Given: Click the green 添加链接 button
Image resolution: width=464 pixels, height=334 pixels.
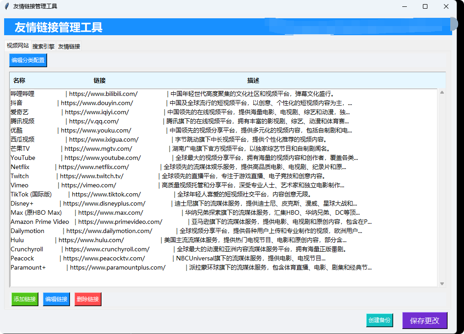Looking at the screenshot, I should coord(25,299).
